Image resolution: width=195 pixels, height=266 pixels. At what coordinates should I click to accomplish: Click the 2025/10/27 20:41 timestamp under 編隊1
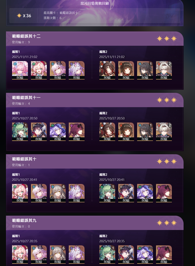click(25, 180)
